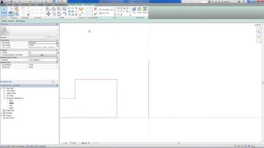Open the Create ribbon tab

point(10,5)
